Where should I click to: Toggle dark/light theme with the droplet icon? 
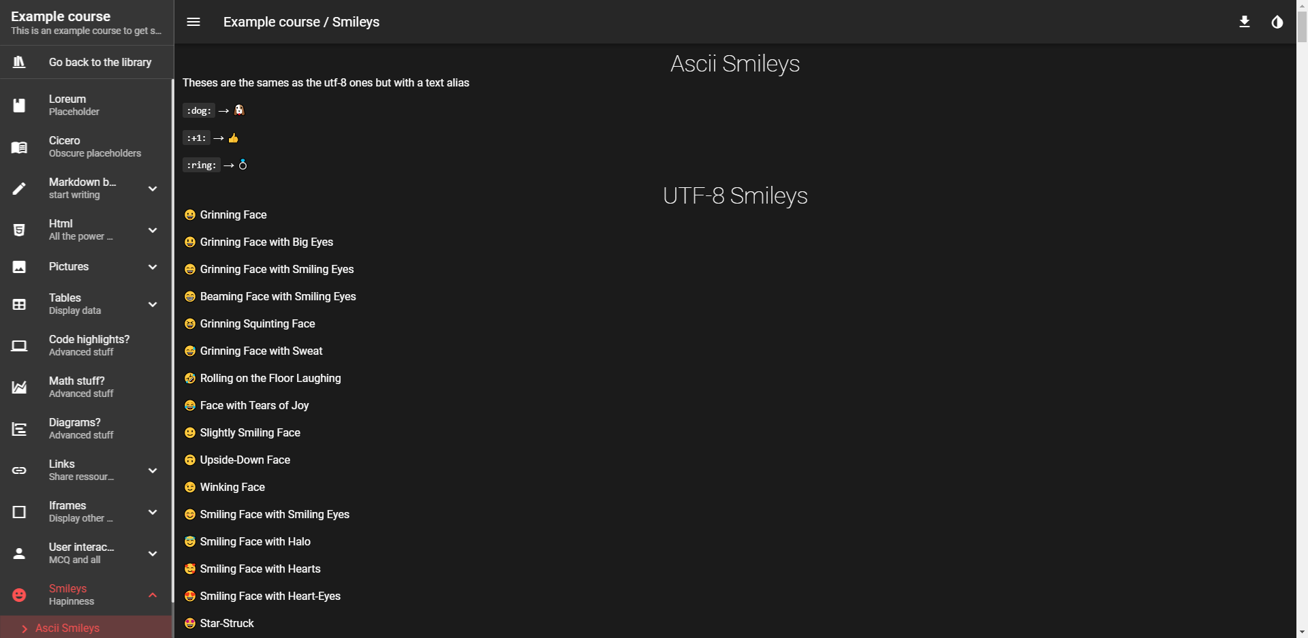1277,21
